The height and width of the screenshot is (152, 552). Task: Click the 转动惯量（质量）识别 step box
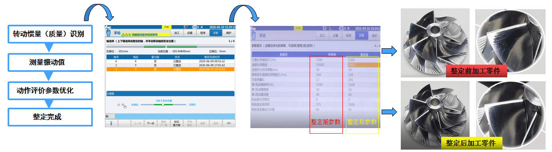[x=50, y=34]
